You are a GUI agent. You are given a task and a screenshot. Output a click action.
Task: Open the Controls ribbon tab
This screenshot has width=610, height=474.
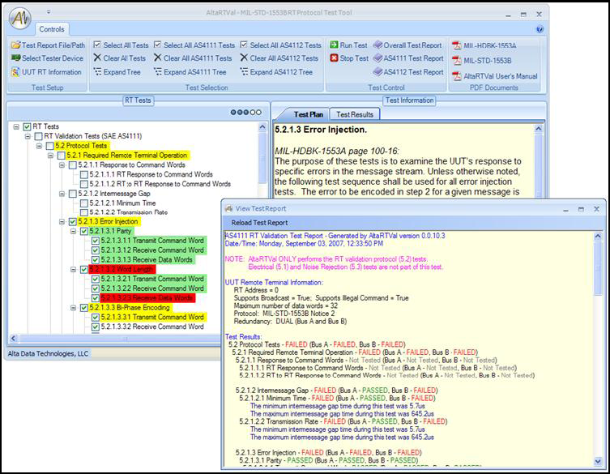pos(52,29)
